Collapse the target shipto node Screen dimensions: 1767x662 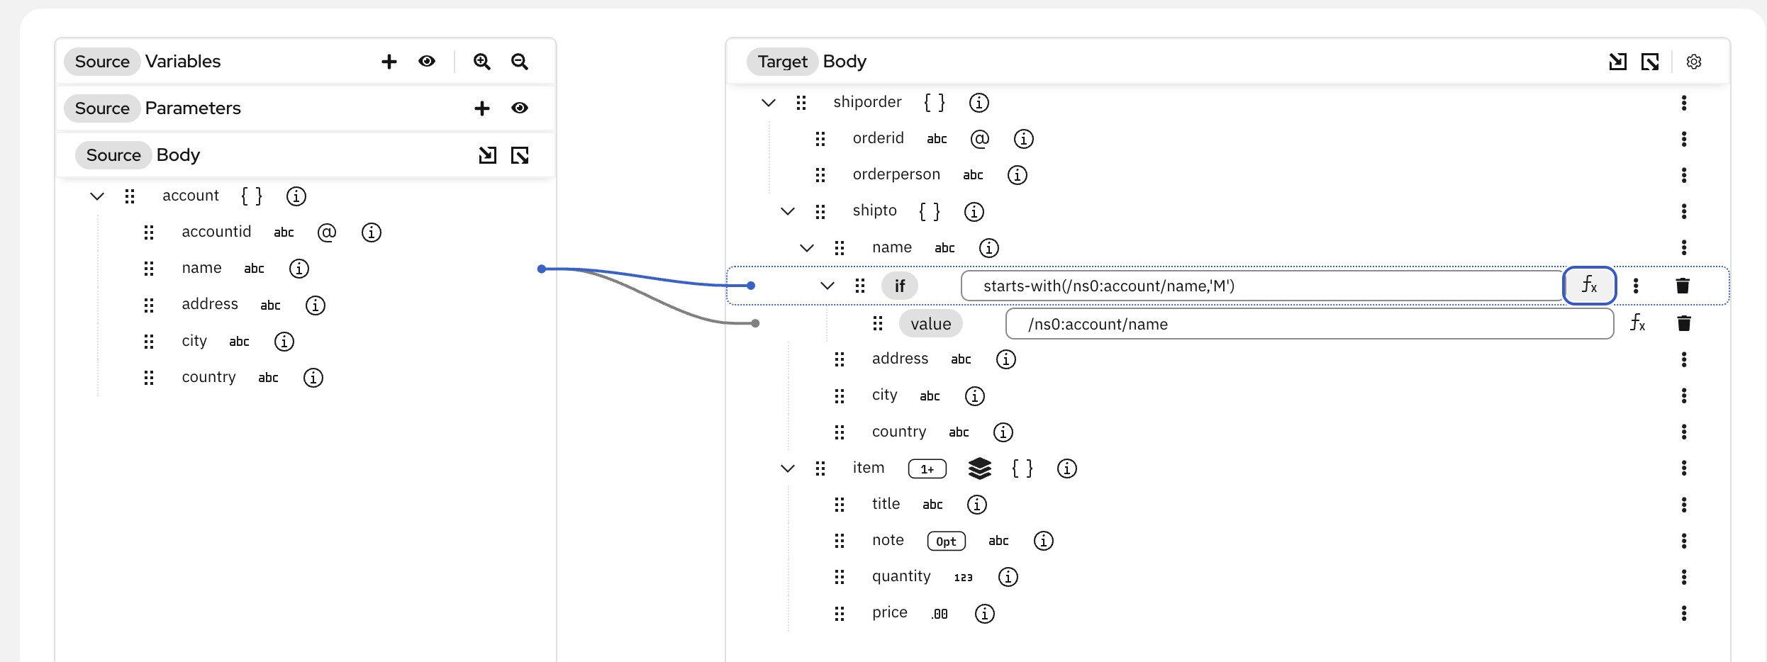click(788, 211)
